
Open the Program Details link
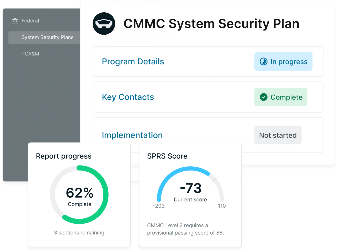[133, 61]
